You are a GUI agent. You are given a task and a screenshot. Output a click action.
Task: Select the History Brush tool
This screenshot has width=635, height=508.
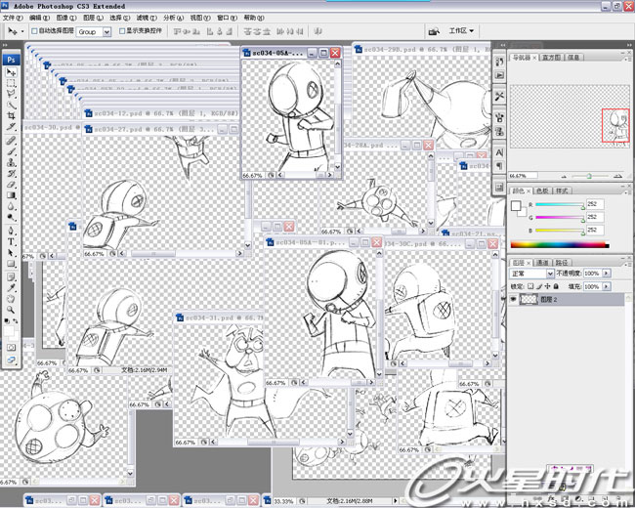[11, 173]
